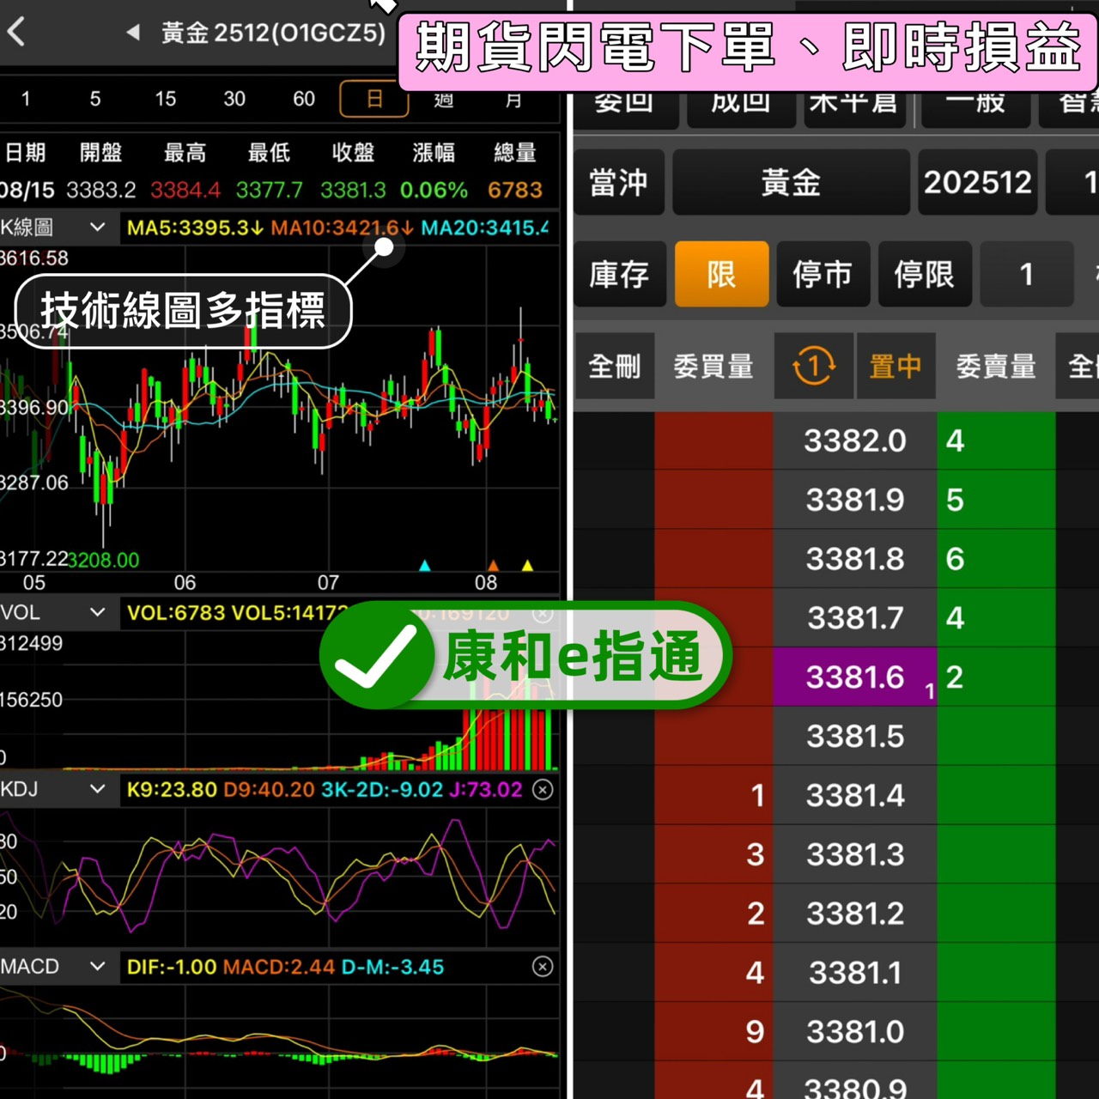Tap the 置中 center price button

point(896,367)
